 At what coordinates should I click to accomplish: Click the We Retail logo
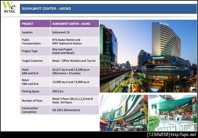click(10, 7)
